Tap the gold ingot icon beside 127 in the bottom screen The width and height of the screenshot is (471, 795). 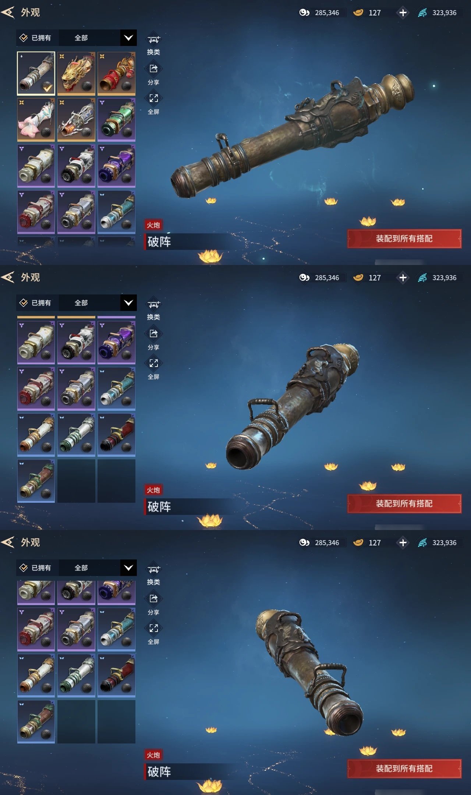(x=358, y=543)
